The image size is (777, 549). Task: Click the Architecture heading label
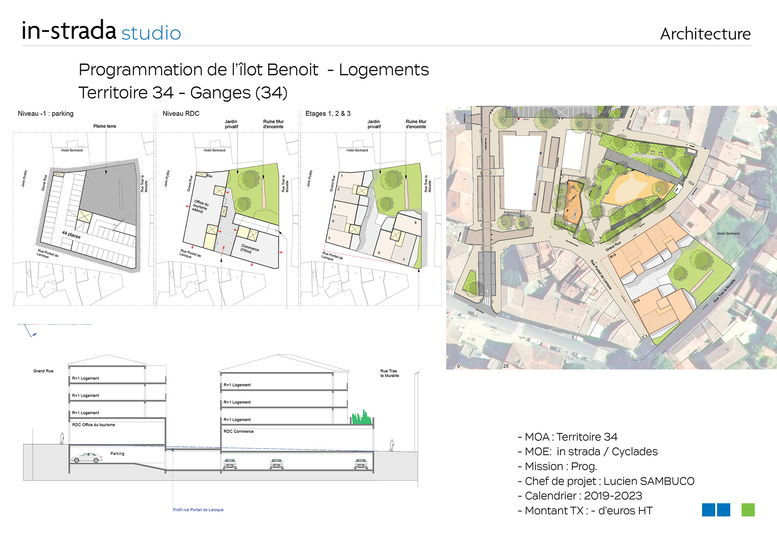coord(705,34)
